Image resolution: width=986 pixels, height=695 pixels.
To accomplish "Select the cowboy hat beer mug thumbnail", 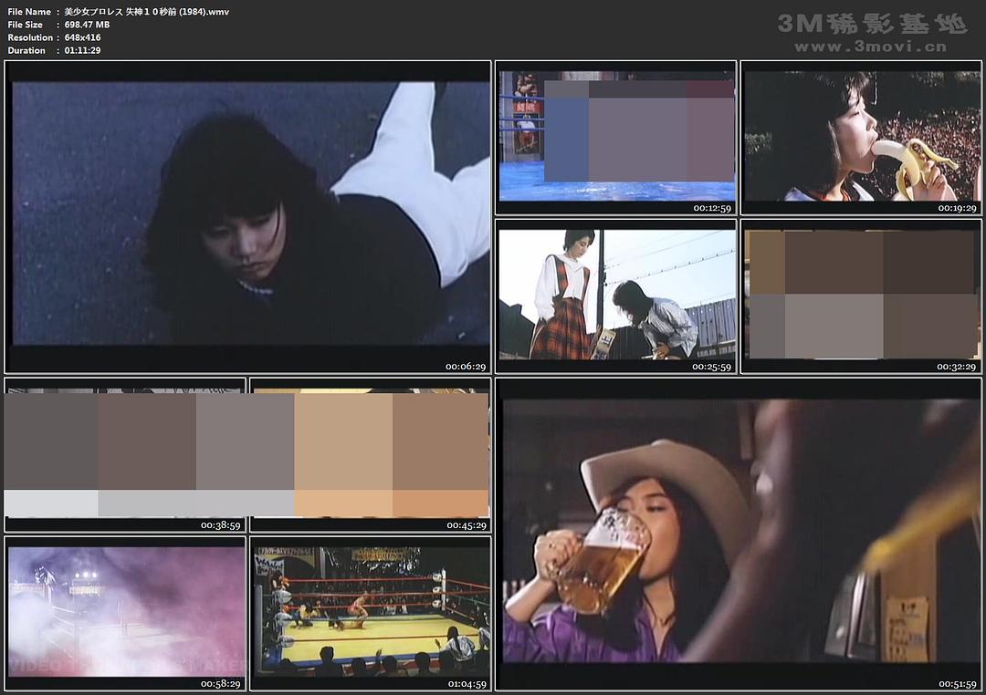I will click(739, 534).
